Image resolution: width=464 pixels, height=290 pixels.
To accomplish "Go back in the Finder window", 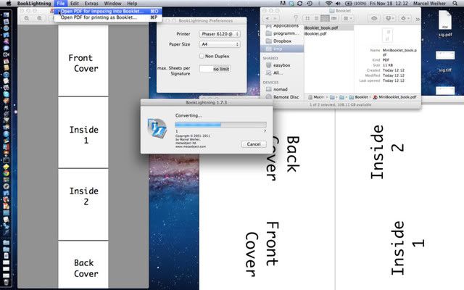I will (268, 18).
